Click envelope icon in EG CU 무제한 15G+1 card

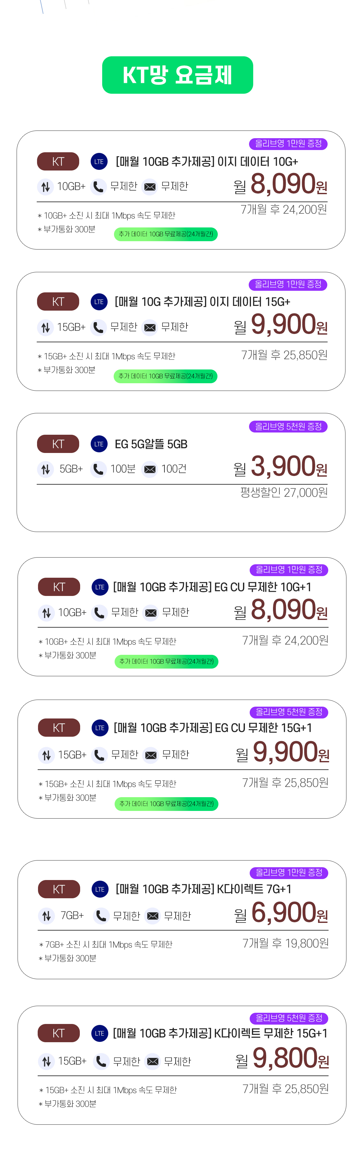point(151,755)
